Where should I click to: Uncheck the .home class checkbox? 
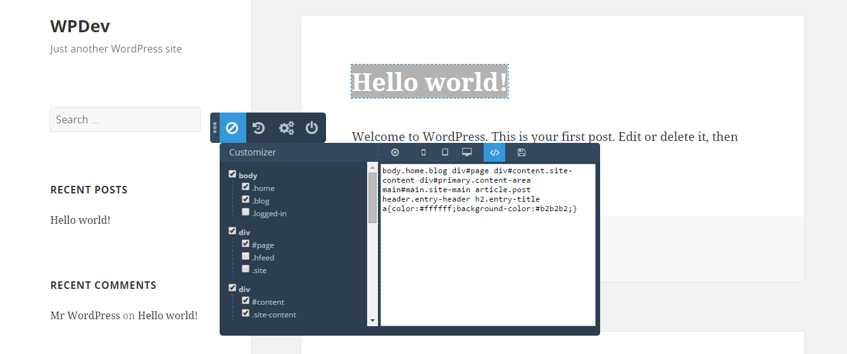tap(246, 187)
